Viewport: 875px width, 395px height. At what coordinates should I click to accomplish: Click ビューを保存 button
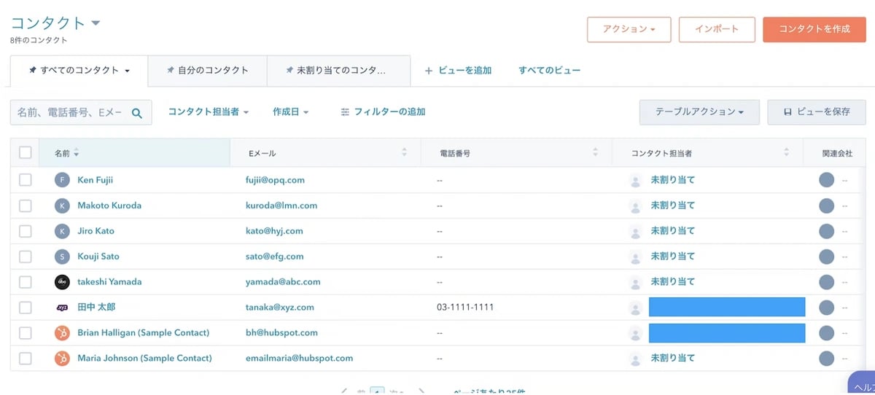point(817,112)
